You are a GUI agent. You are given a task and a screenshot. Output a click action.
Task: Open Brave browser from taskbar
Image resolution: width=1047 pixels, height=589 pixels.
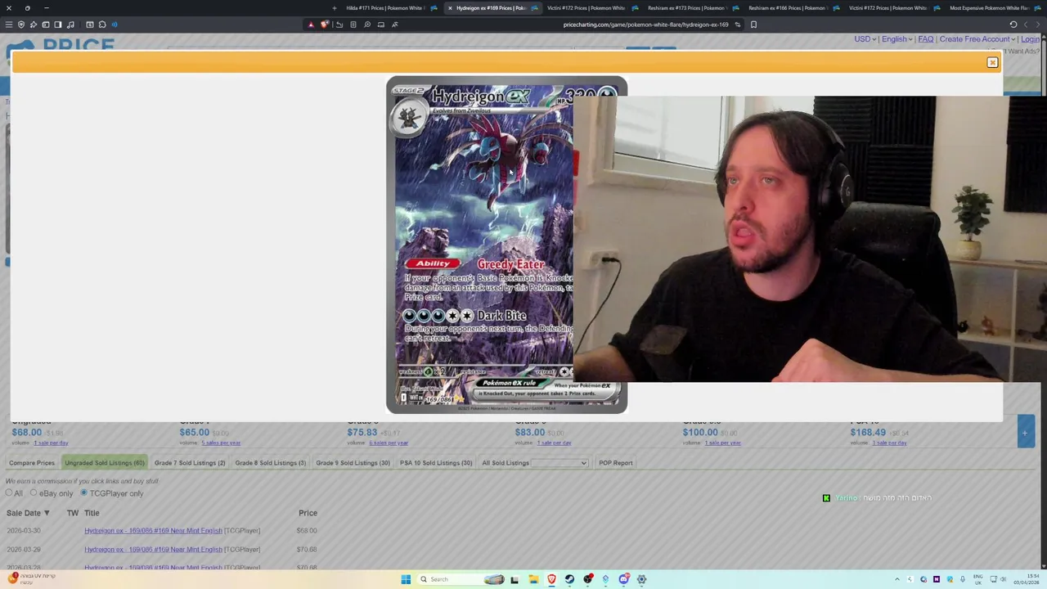551,579
